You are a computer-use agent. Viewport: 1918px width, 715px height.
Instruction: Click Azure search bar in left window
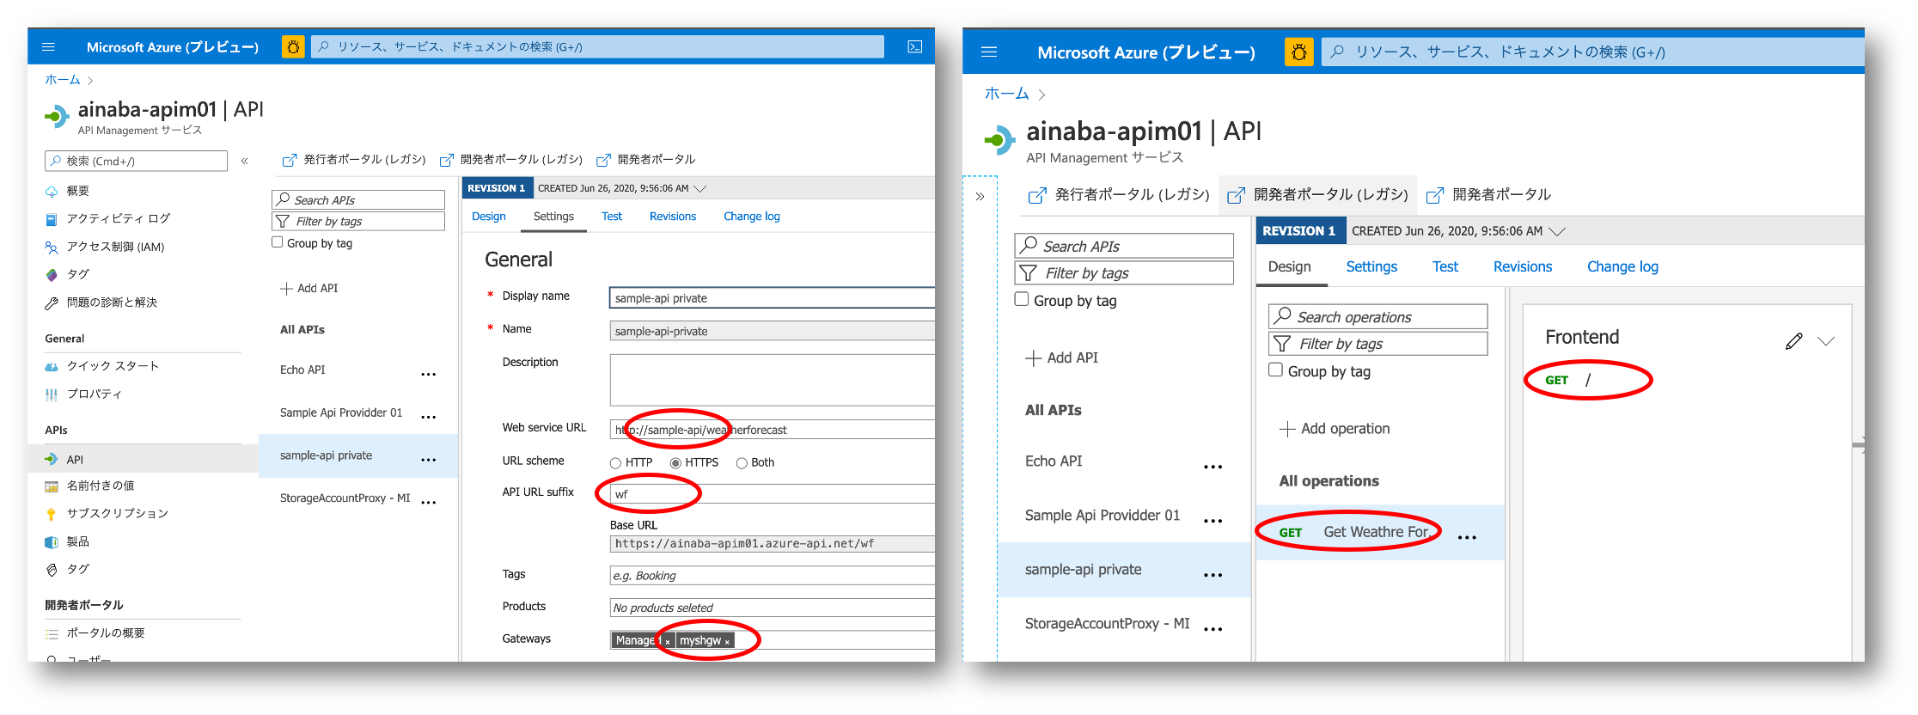[597, 47]
